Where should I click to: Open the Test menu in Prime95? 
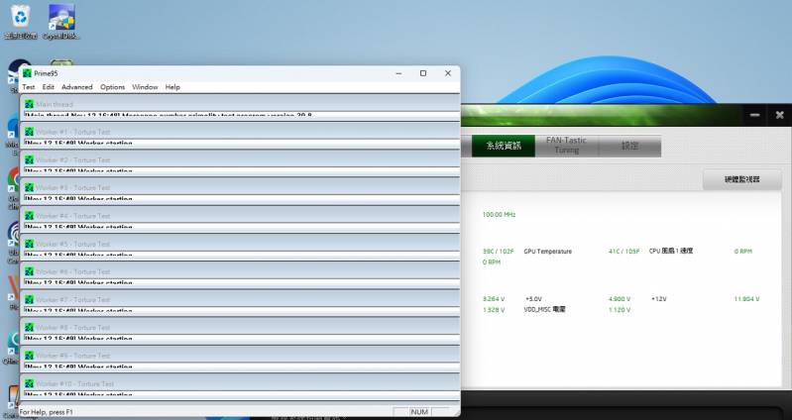tap(28, 87)
